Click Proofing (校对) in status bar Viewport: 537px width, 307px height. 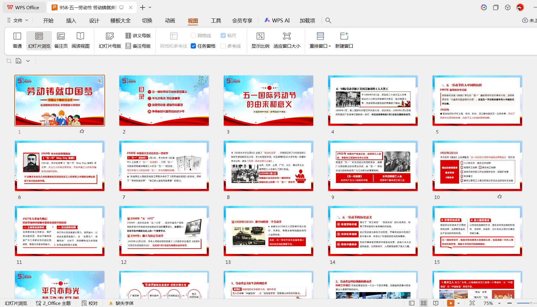(90, 303)
